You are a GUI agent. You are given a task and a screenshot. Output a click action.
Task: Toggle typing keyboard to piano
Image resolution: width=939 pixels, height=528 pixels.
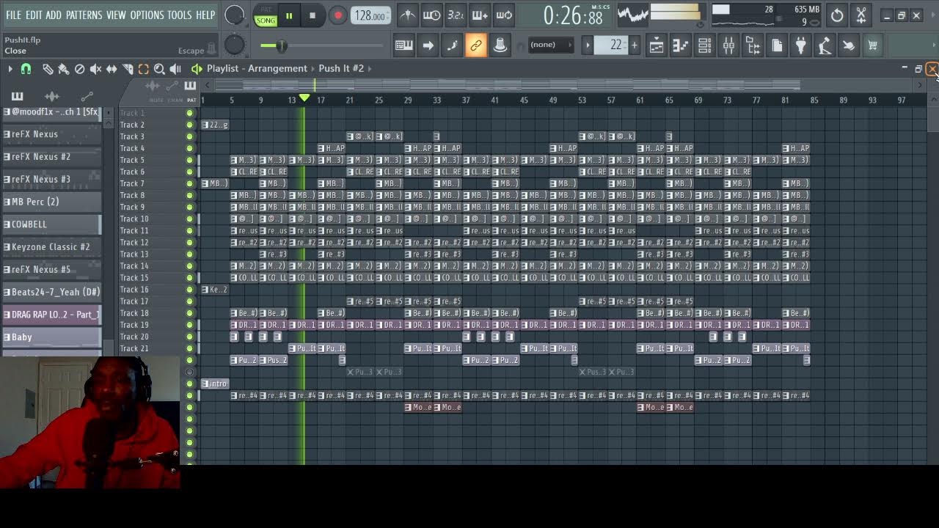pyautogui.click(x=403, y=45)
